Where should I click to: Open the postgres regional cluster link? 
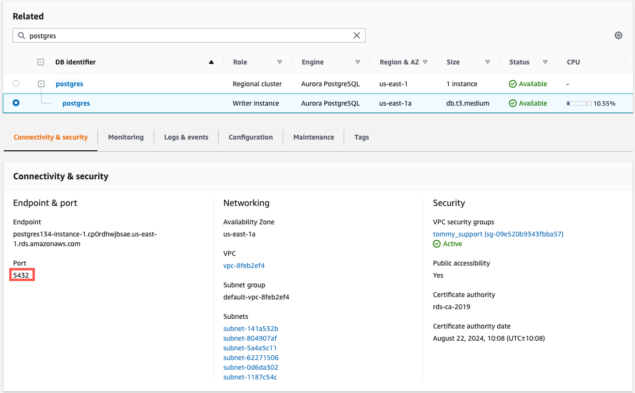[69, 84]
